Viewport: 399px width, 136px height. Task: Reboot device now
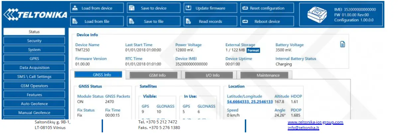(x=267, y=21)
